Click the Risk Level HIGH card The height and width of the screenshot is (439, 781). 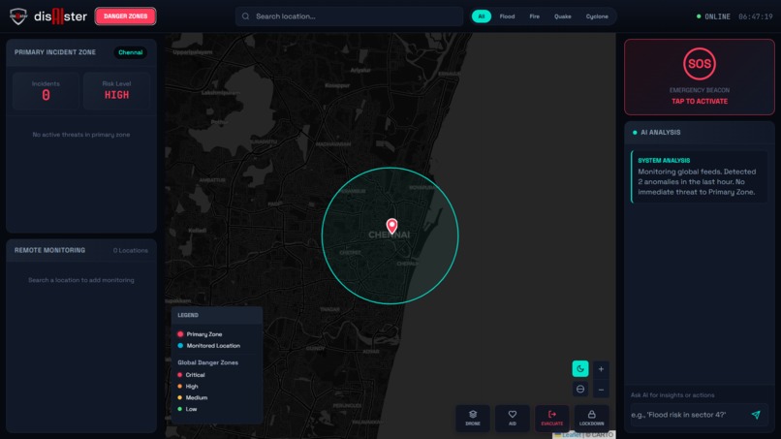pos(116,91)
